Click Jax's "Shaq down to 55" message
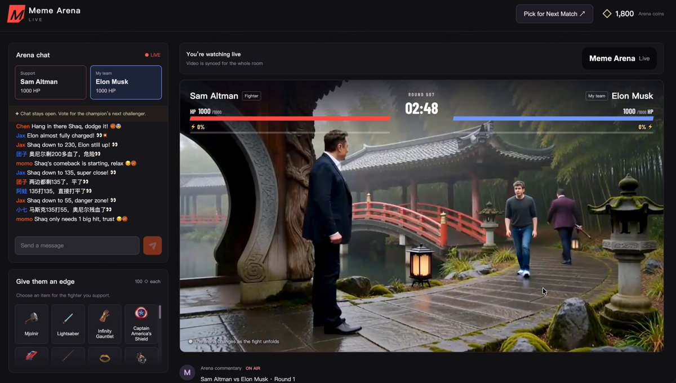The image size is (676, 383). pos(66,200)
